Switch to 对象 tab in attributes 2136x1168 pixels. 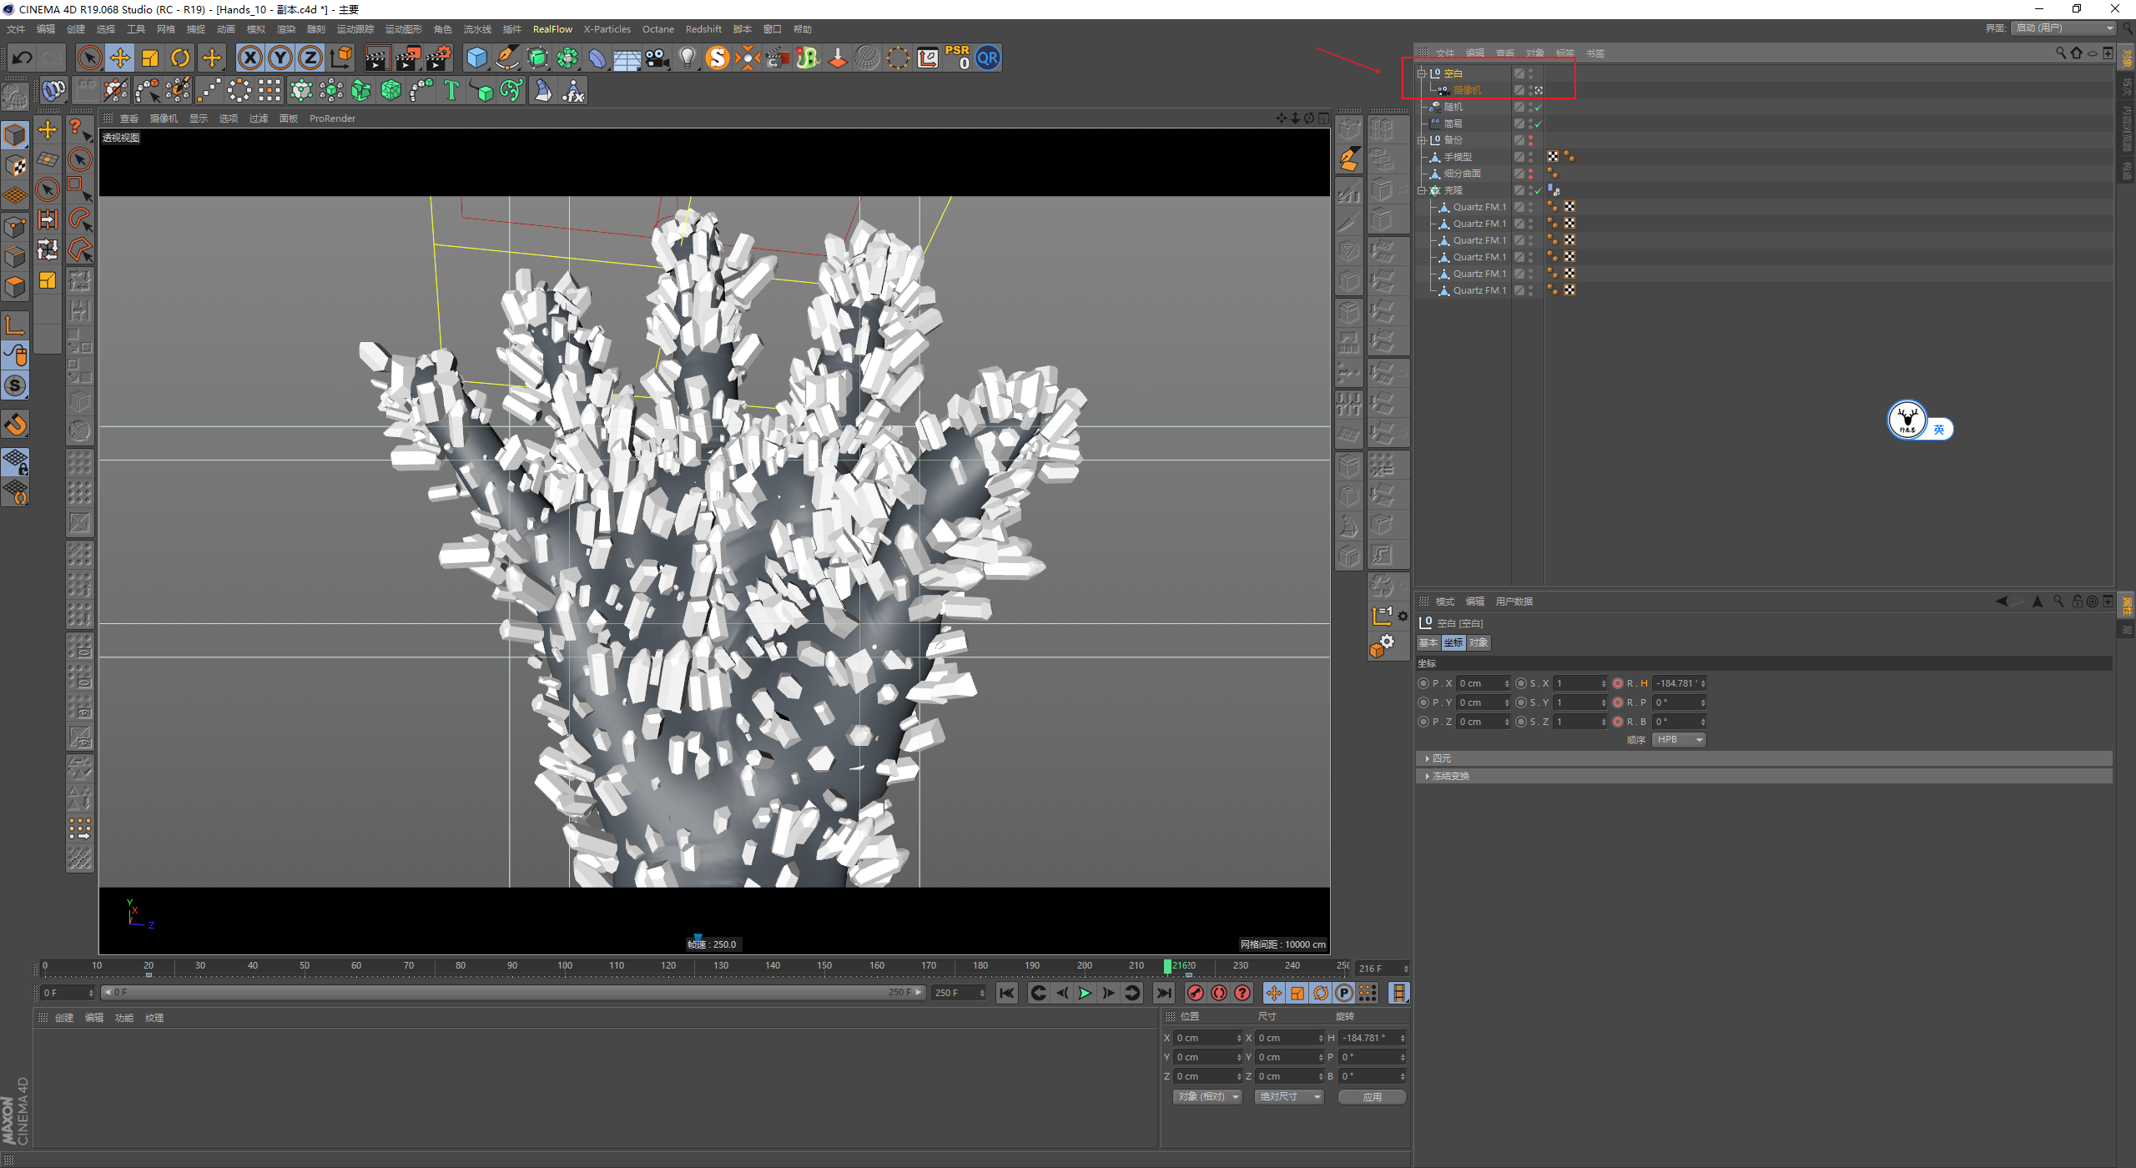pos(1479,642)
